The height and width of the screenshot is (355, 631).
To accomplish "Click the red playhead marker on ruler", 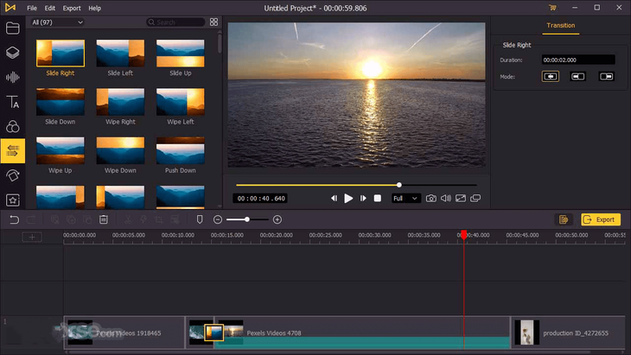I will (463, 234).
